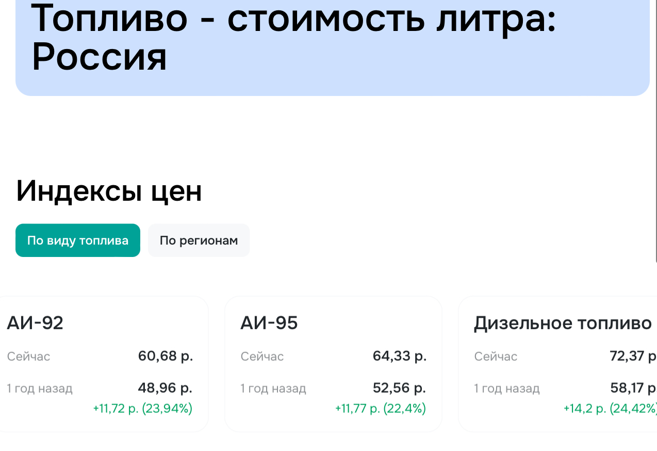Select the "По виду топлива" tab

(78, 240)
